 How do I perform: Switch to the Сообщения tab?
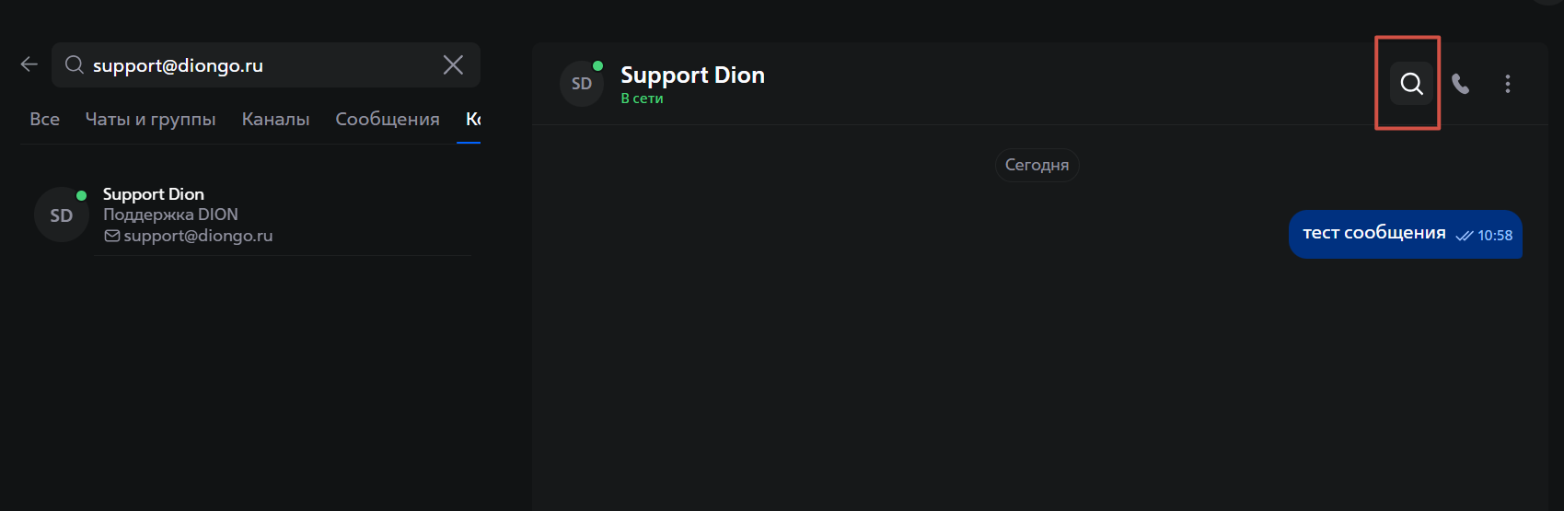coord(388,119)
